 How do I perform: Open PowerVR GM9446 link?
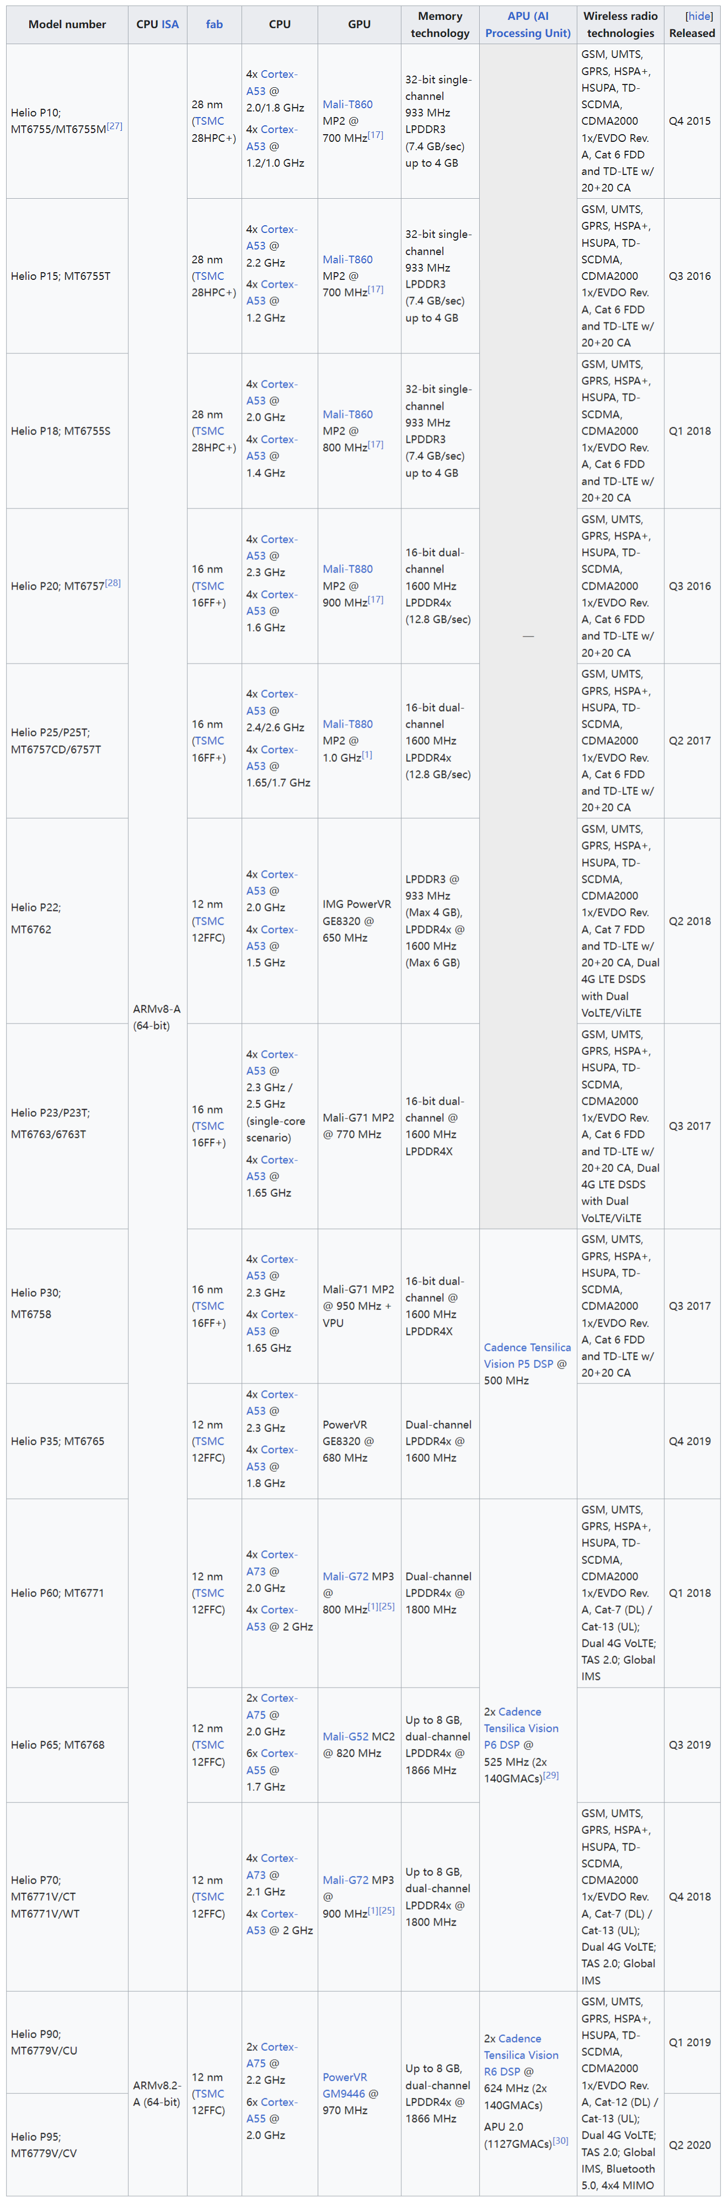click(x=345, y=2086)
